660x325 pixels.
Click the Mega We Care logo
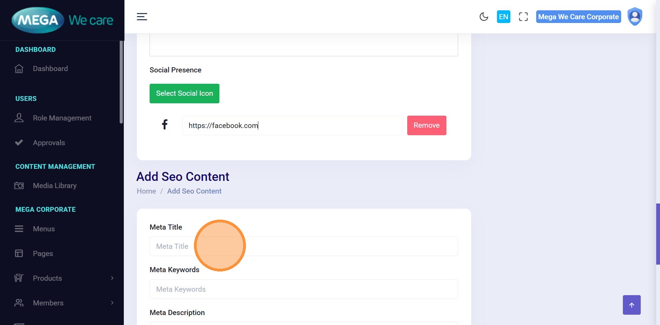62,20
